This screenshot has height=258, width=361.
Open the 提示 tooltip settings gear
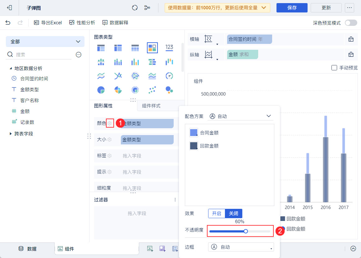click(x=110, y=172)
